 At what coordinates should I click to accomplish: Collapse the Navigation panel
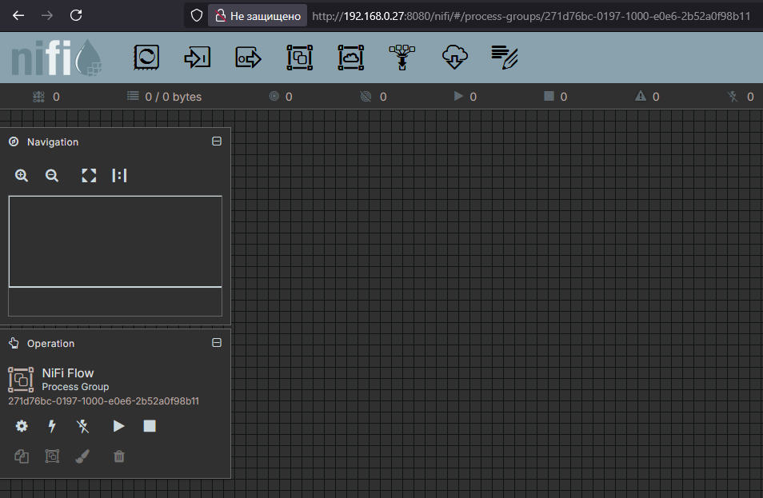(217, 141)
